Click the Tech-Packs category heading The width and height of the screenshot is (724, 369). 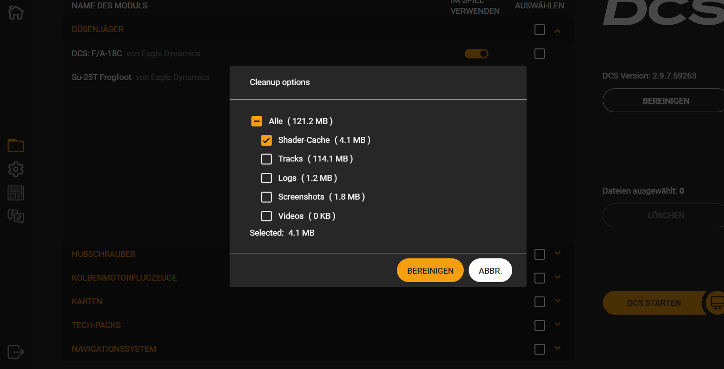(96, 325)
